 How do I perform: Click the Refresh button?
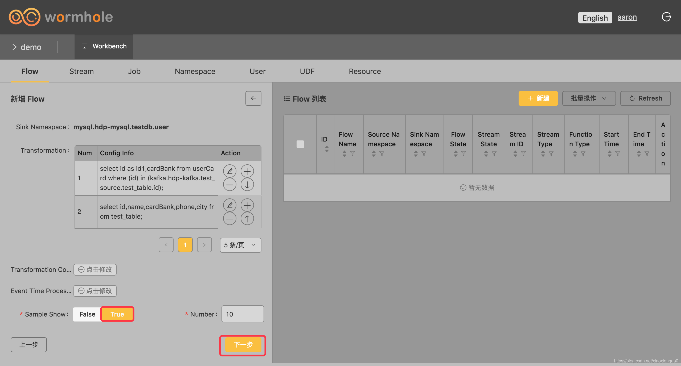pos(645,98)
